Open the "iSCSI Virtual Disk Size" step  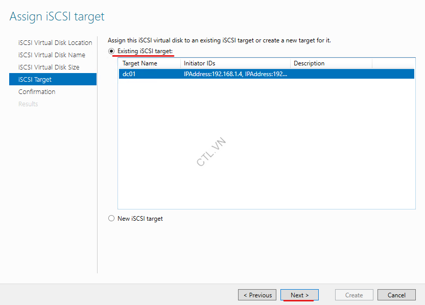coord(51,67)
